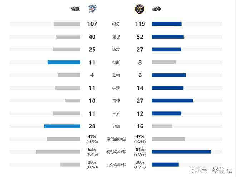
Task: Click the Thunder score 107
Action: tap(92, 24)
